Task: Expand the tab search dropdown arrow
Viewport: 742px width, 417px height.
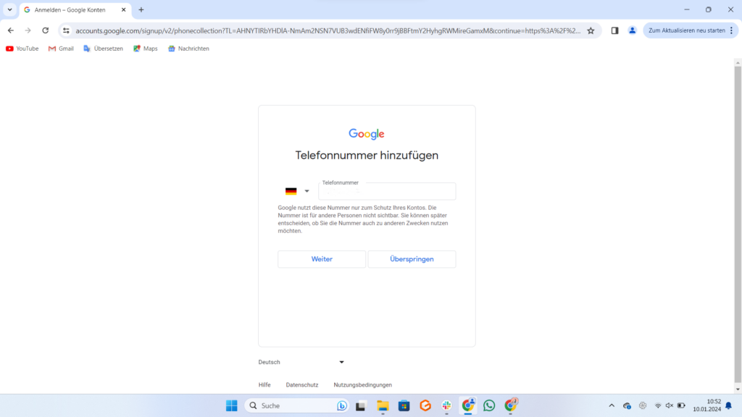Action: pos(9,10)
